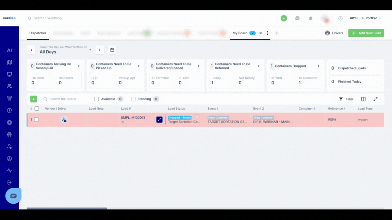Toggle the My Board checkmark switch

tap(252, 33)
